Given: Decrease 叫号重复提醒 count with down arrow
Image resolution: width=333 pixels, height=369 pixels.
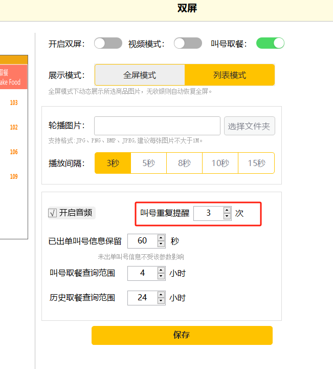Looking at the screenshot, I should pyautogui.click(x=227, y=216).
